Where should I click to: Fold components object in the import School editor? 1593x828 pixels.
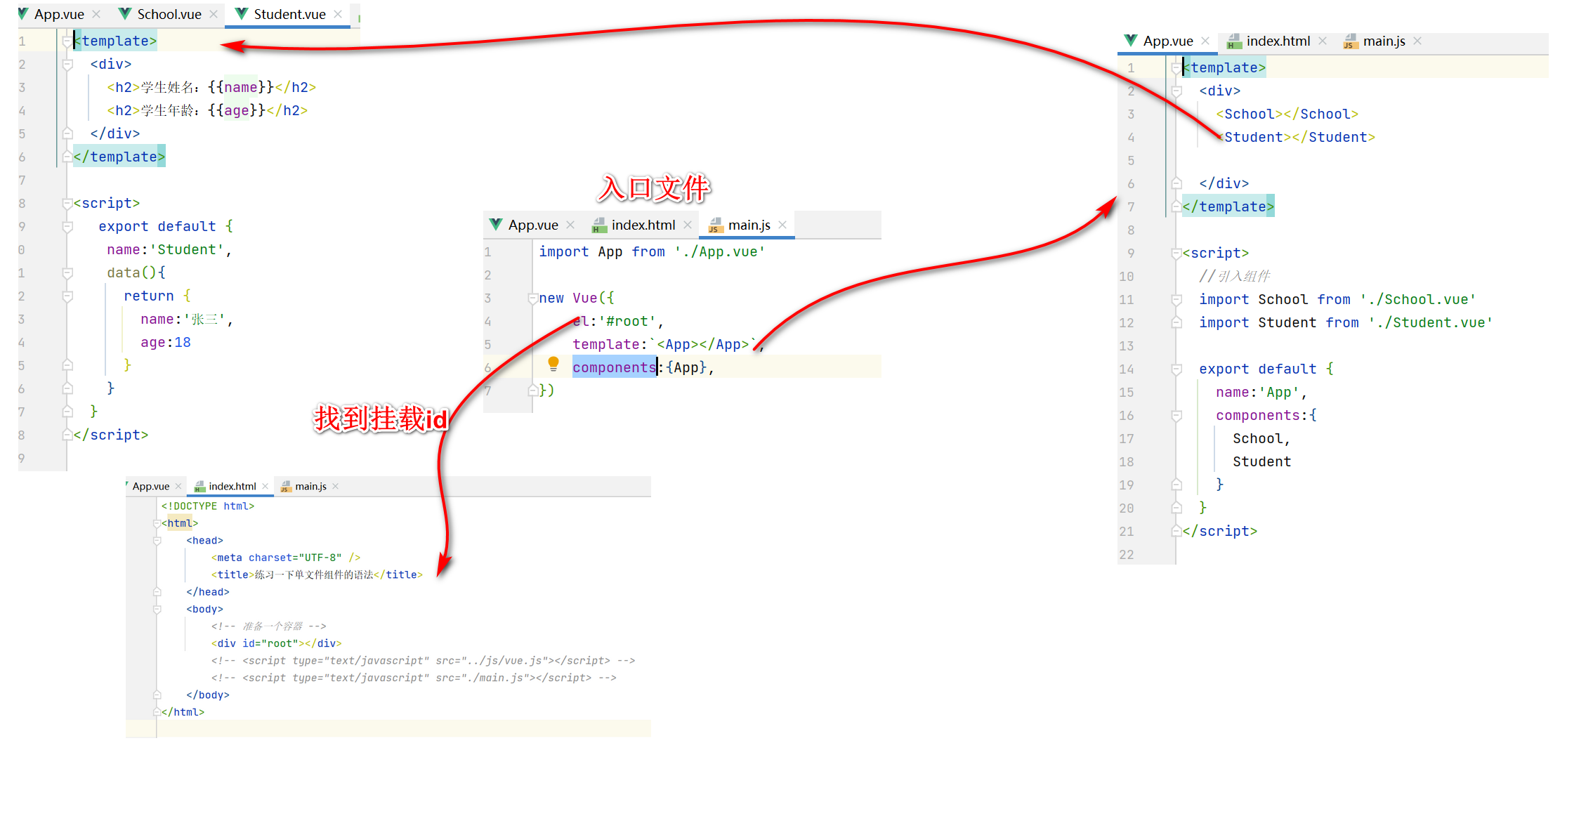click(x=1176, y=415)
